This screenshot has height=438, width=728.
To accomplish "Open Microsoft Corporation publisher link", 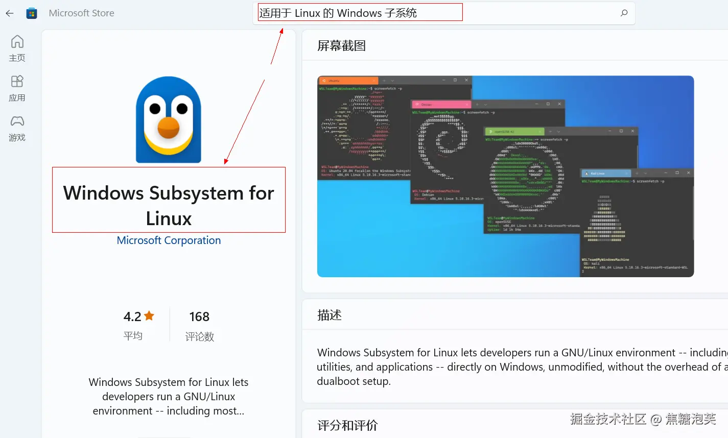I will coord(169,240).
